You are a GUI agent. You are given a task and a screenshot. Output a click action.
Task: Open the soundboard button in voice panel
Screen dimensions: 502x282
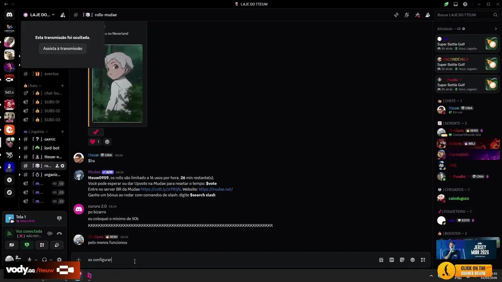pyautogui.click(x=57, y=245)
